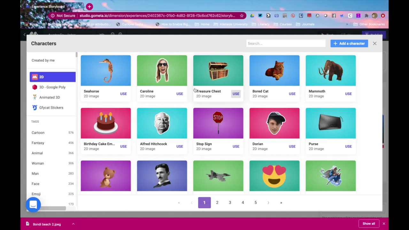
Task: Select the heart-eyes emoji thumbnail
Action: 274,176
